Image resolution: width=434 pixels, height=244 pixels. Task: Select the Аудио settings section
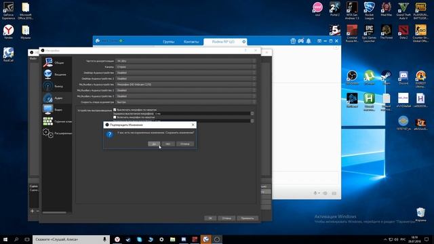[x=57, y=98]
